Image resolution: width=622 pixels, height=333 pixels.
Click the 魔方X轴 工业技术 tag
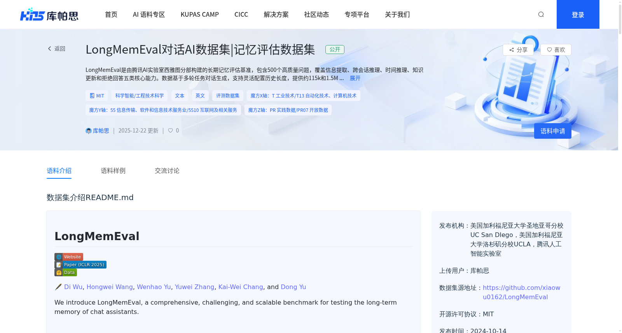click(x=304, y=96)
